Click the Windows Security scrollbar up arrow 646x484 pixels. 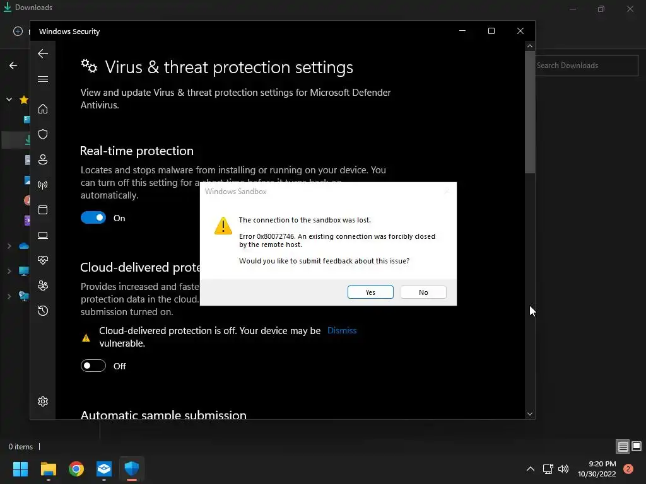(x=530, y=46)
